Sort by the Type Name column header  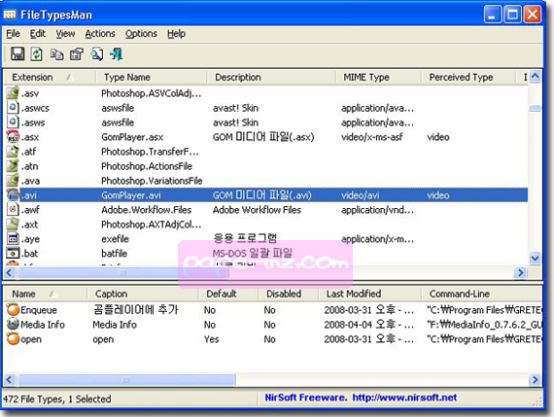151,77
